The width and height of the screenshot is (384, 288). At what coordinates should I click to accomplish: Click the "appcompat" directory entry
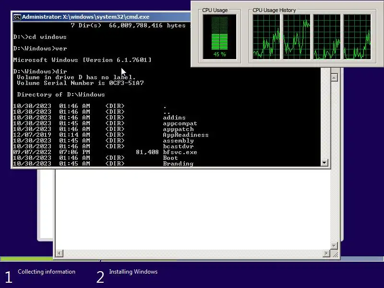[x=180, y=123]
